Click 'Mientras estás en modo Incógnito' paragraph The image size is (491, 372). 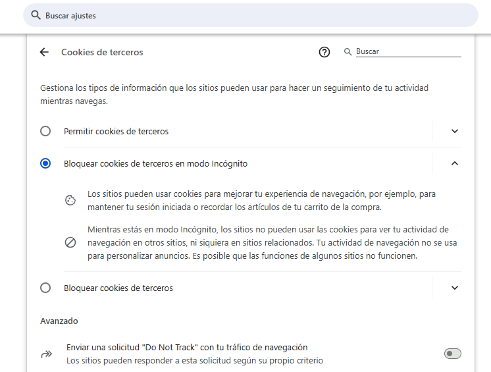272,243
